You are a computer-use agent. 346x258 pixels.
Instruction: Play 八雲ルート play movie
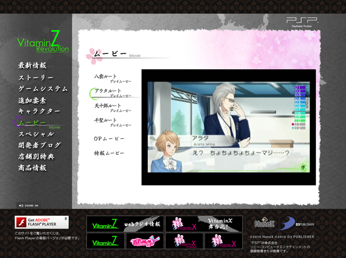(112, 79)
